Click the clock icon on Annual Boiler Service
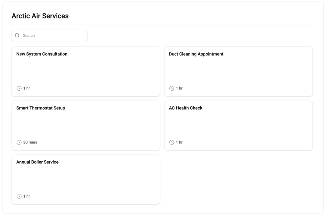The height and width of the screenshot is (216, 326). (19, 196)
